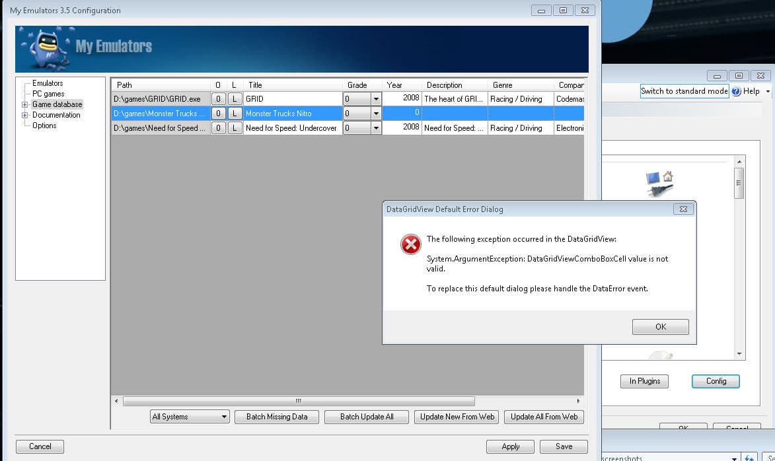Click the My Emulators robot mascot logo

pos(46,50)
